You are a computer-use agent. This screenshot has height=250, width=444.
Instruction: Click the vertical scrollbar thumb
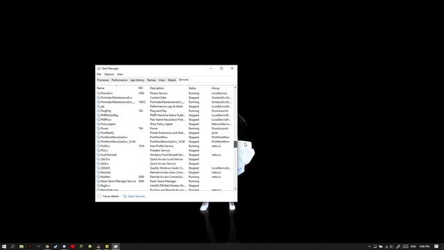(235, 144)
